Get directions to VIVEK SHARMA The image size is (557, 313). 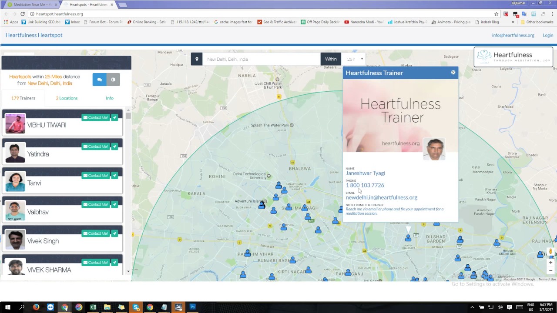[114, 263]
